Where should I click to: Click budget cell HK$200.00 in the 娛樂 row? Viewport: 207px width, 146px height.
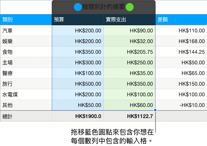click(78, 41)
